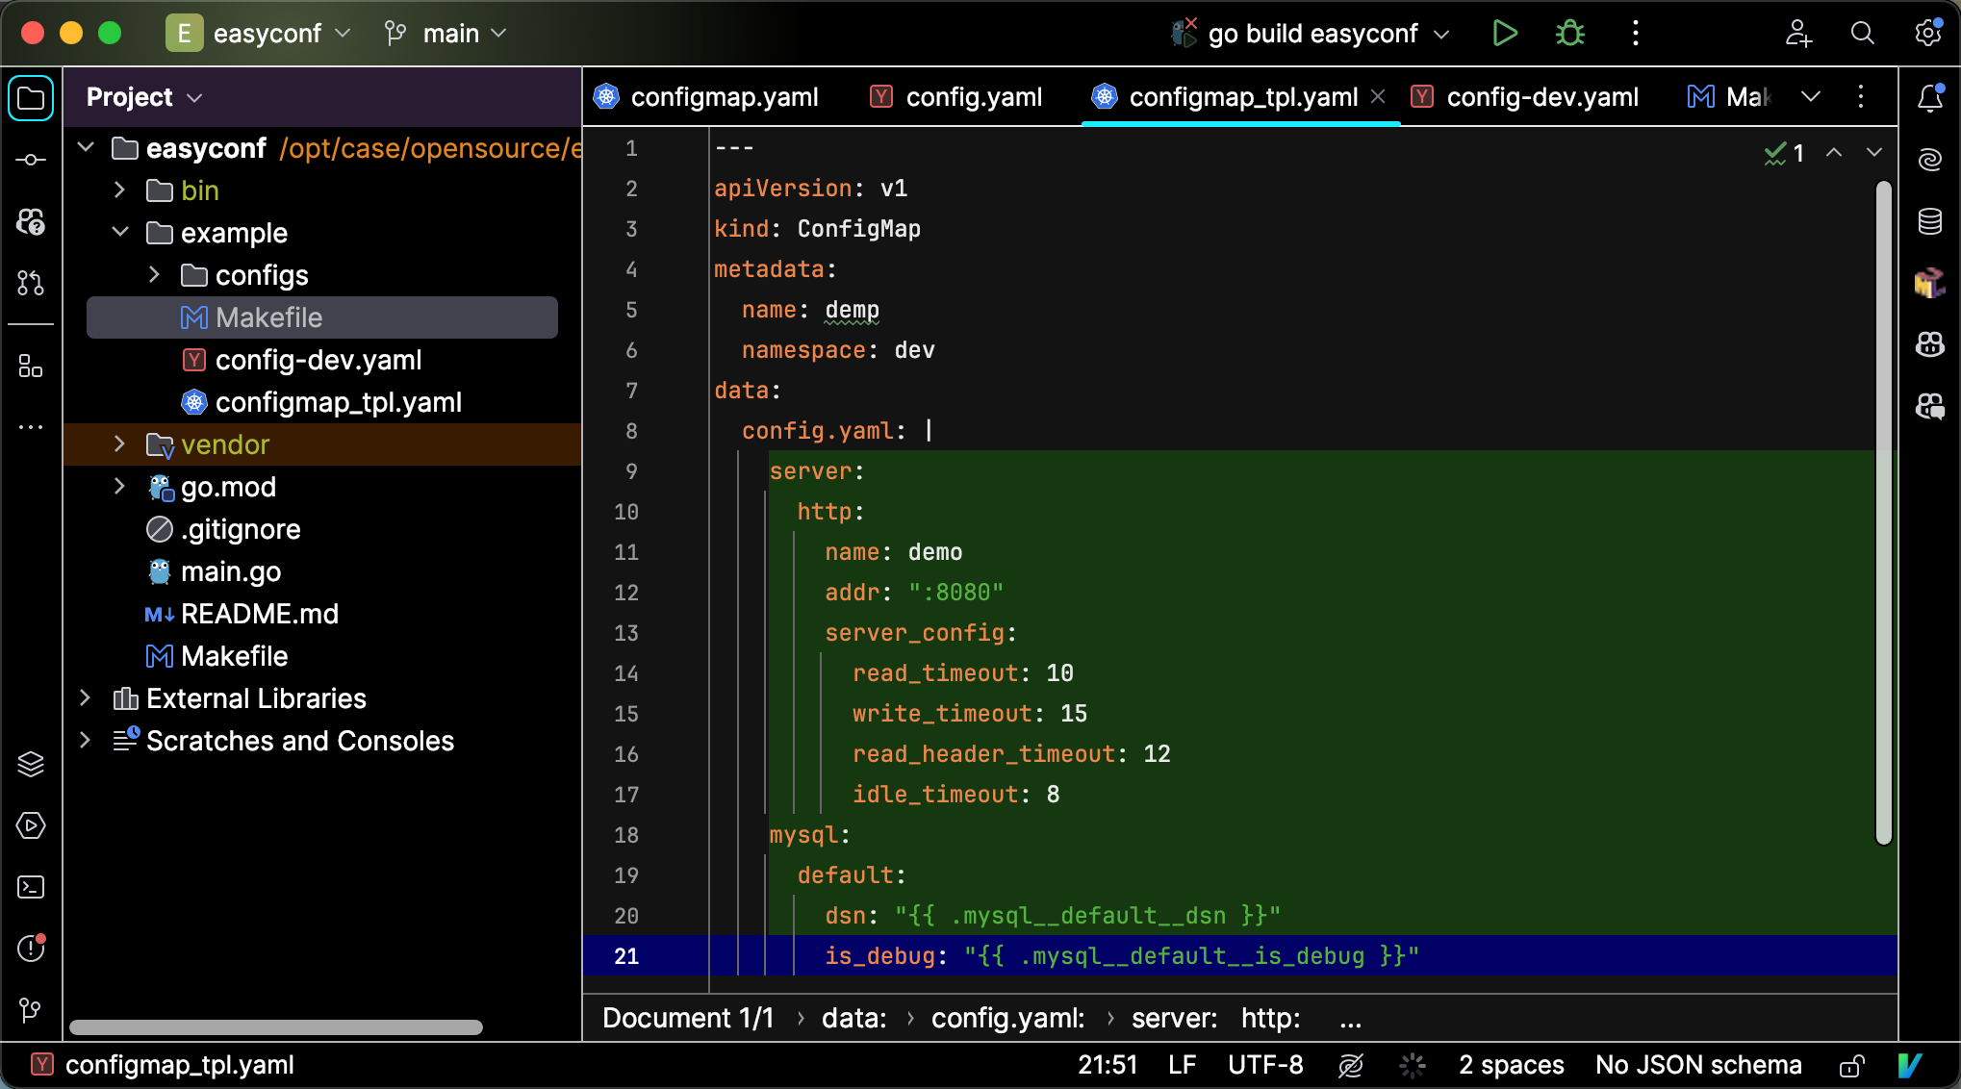Viewport: 1961px width, 1089px height.
Task: Click the Debug bug icon
Action: 1569,34
